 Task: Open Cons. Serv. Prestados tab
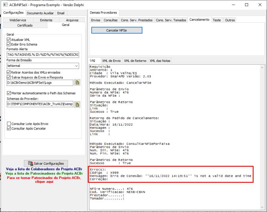[137, 20]
